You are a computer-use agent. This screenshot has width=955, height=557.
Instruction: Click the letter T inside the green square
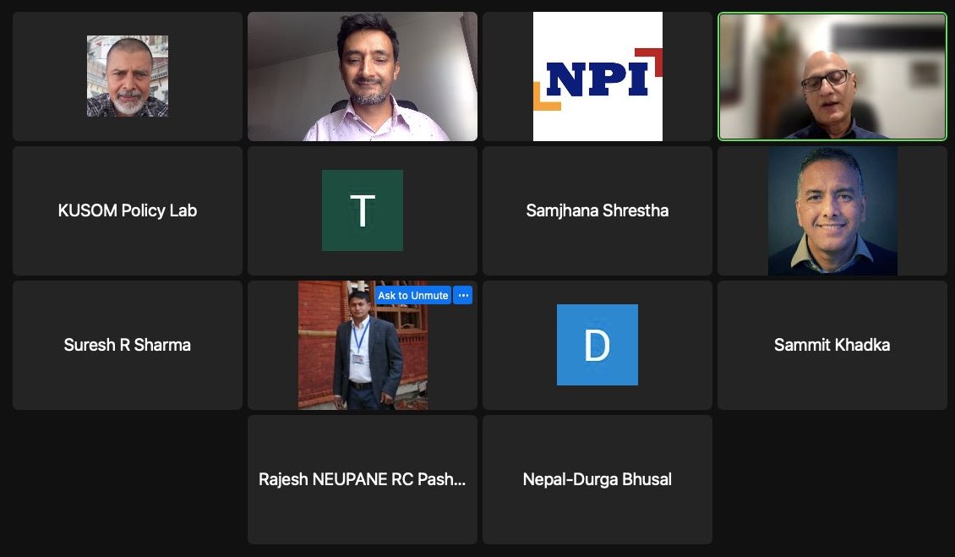point(363,210)
